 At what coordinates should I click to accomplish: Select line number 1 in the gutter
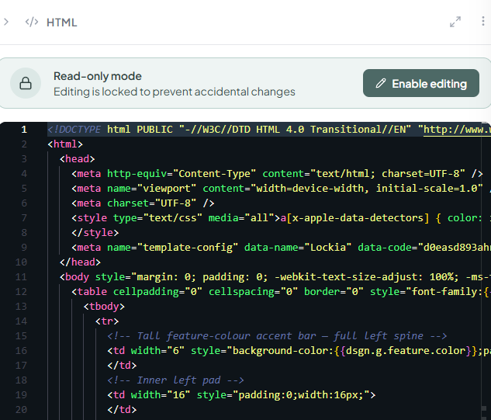pos(24,130)
